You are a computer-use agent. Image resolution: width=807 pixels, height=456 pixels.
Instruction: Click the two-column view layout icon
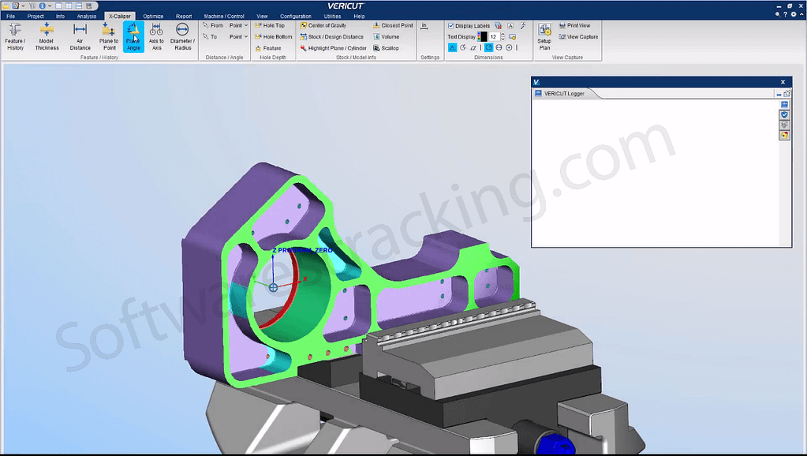pyautogui.click(x=69, y=6)
